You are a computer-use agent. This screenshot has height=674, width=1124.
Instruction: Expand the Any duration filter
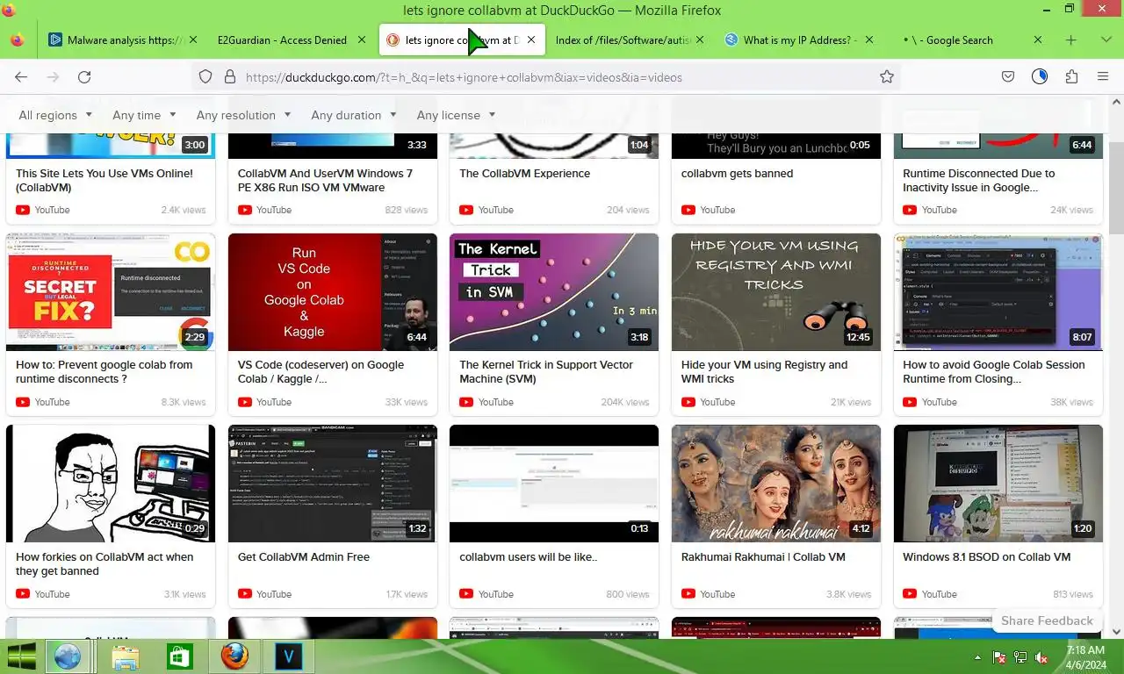pos(353,115)
